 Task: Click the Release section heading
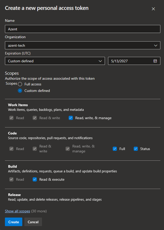coord(14,195)
